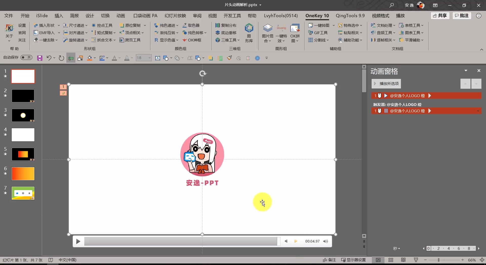Click the Redo icon
The width and height of the screenshot is (486, 265).
point(61,58)
